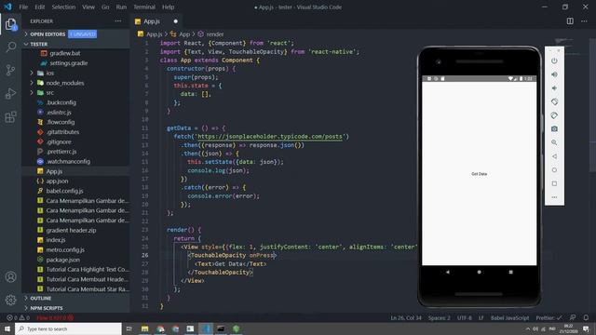Click the jsonplaceholder URL link in code
Screen dimensions: 596x335
(x=270, y=137)
